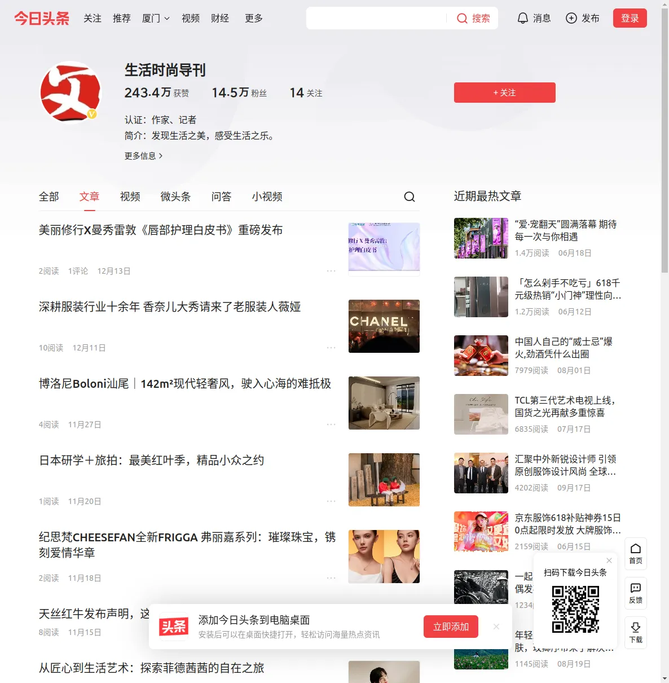Open the 小视频 tab
The width and height of the screenshot is (669, 683).
coord(267,196)
